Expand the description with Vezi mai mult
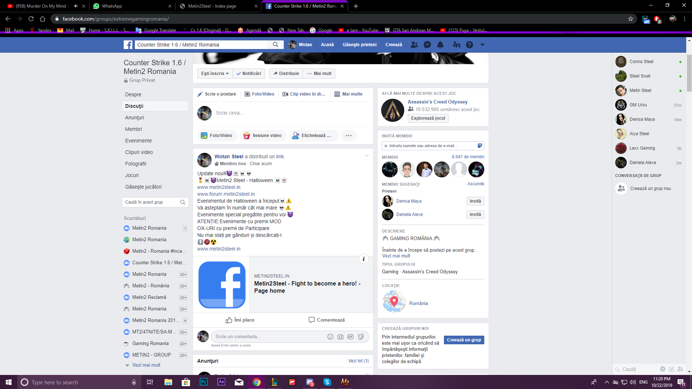Image resolution: width=692 pixels, height=389 pixels. pyautogui.click(x=396, y=256)
